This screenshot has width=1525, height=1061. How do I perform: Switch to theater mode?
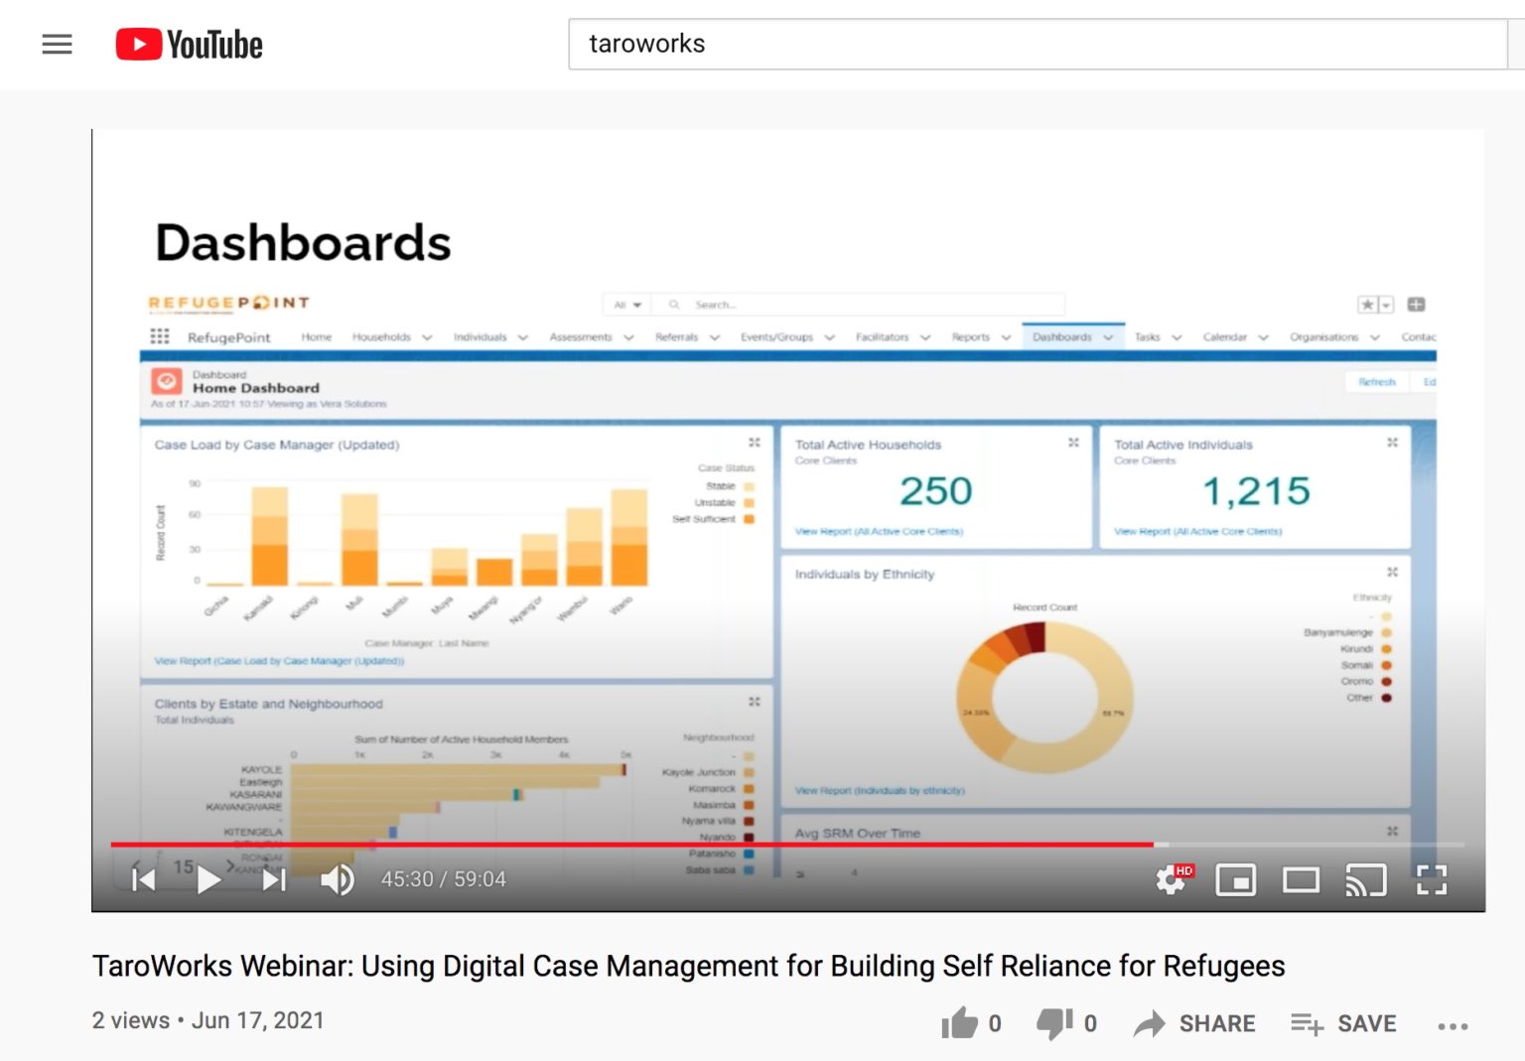(1301, 879)
